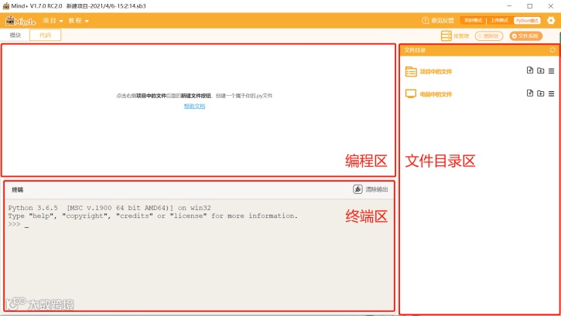
Task: Open the hamburger menu for 项目中的文件
Action: pos(552,71)
